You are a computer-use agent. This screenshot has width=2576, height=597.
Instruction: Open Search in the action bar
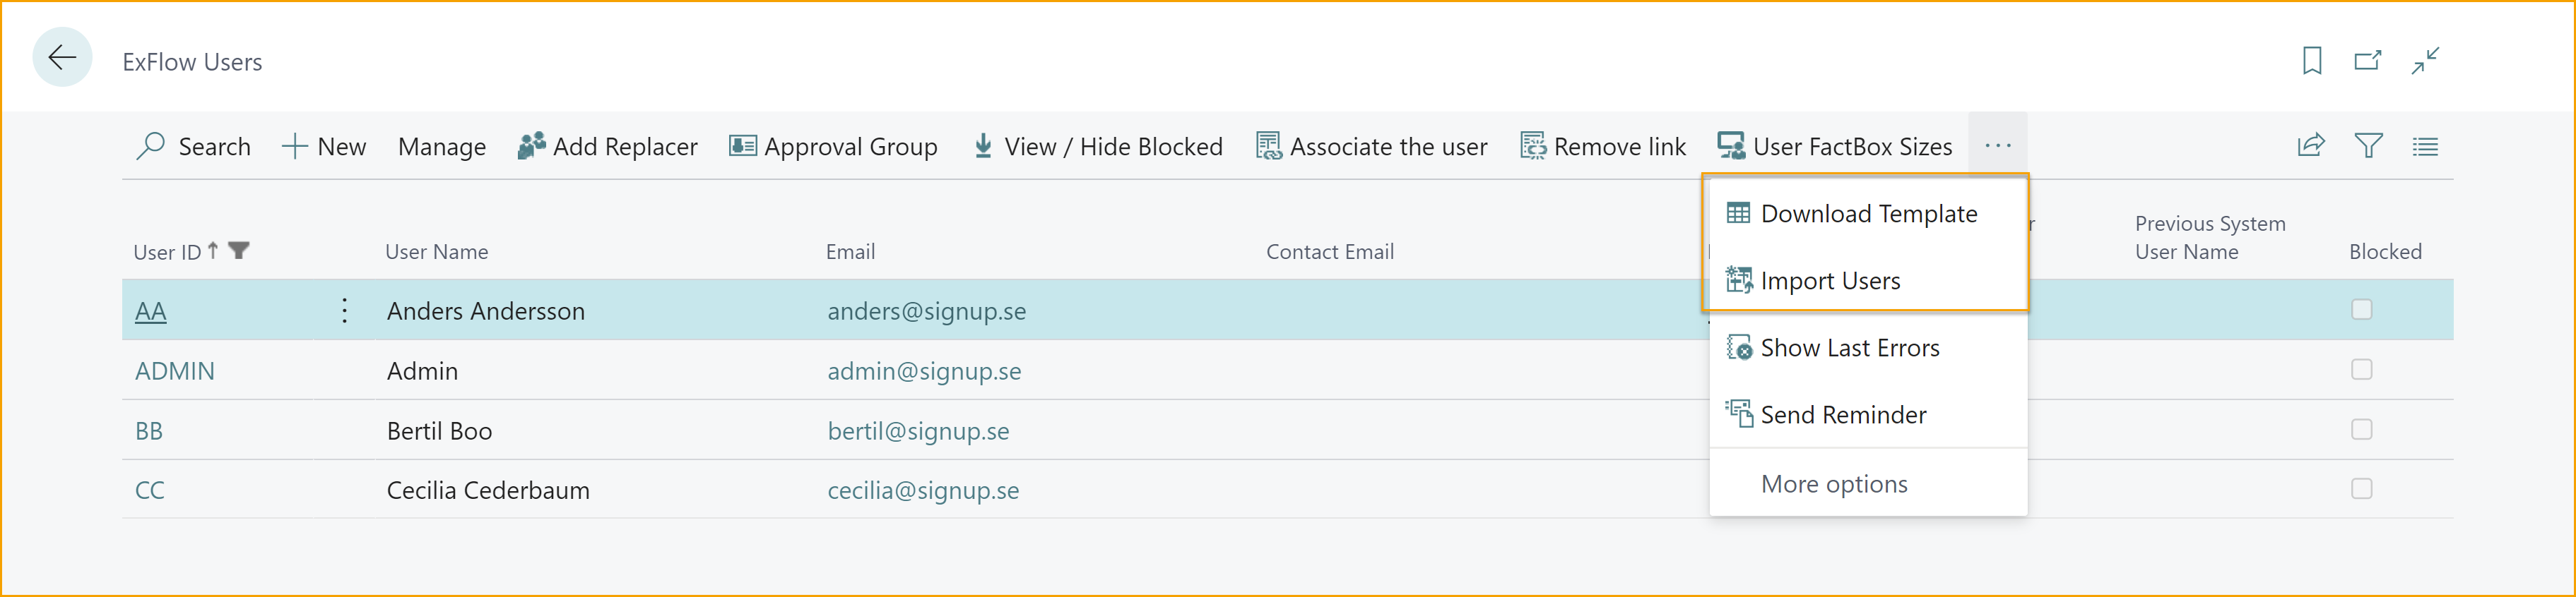point(194,147)
